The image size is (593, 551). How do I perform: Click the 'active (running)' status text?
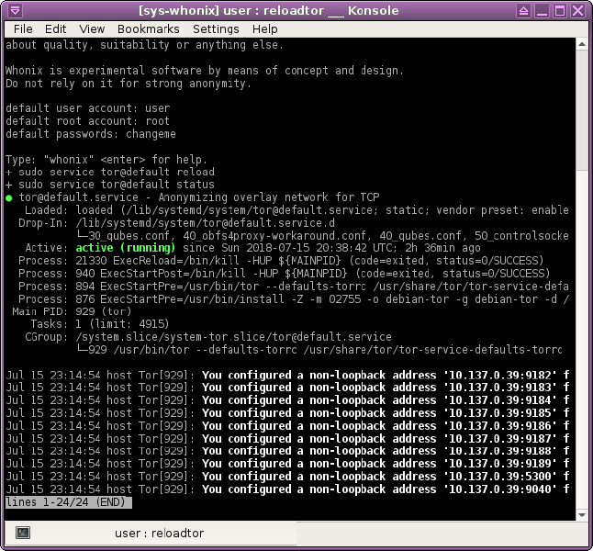126,248
